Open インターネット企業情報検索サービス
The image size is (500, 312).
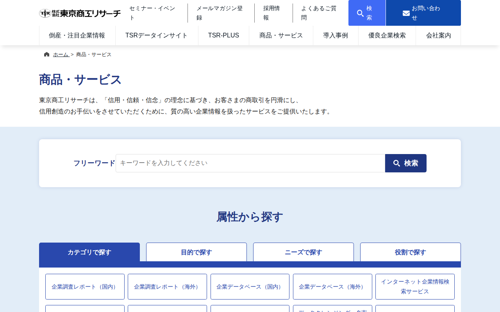click(x=415, y=286)
